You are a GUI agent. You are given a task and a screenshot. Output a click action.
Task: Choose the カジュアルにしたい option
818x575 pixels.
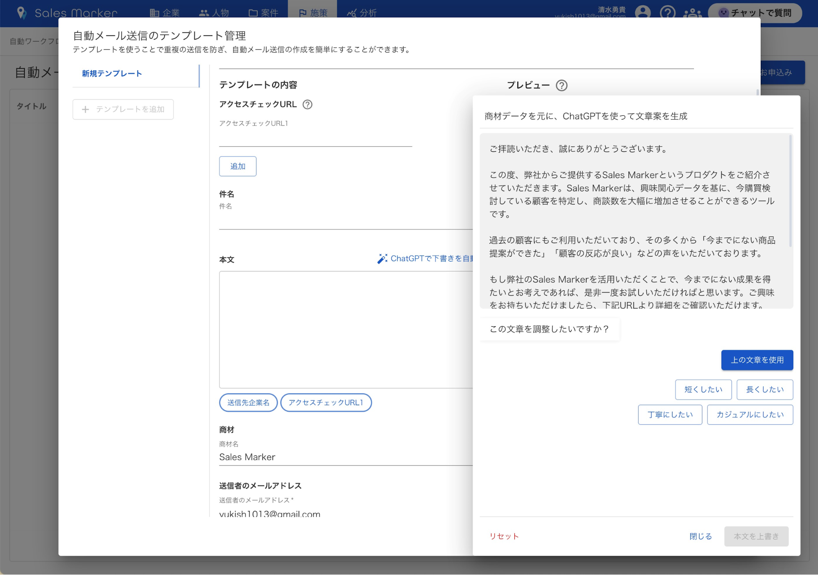(x=750, y=415)
